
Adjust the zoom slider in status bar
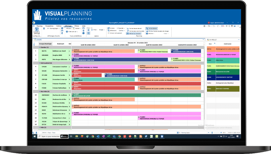pos(212,133)
